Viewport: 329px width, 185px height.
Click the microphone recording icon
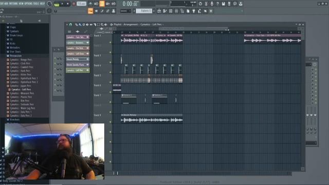point(212,4)
